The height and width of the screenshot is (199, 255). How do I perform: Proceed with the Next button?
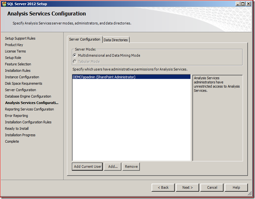click(x=188, y=188)
